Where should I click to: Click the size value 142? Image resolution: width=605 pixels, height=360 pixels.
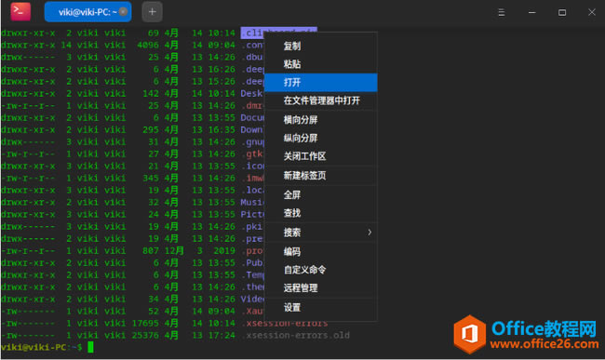pyautogui.click(x=151, y=94)
